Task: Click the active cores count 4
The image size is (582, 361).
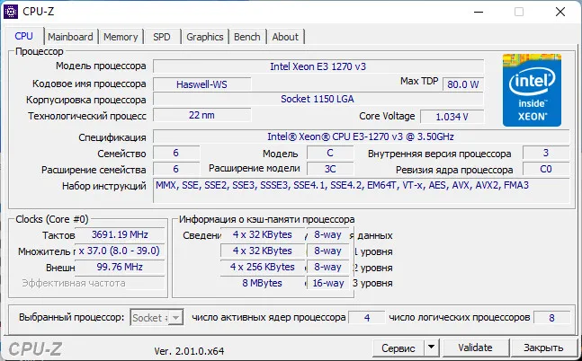Action: tap(367, 318)
